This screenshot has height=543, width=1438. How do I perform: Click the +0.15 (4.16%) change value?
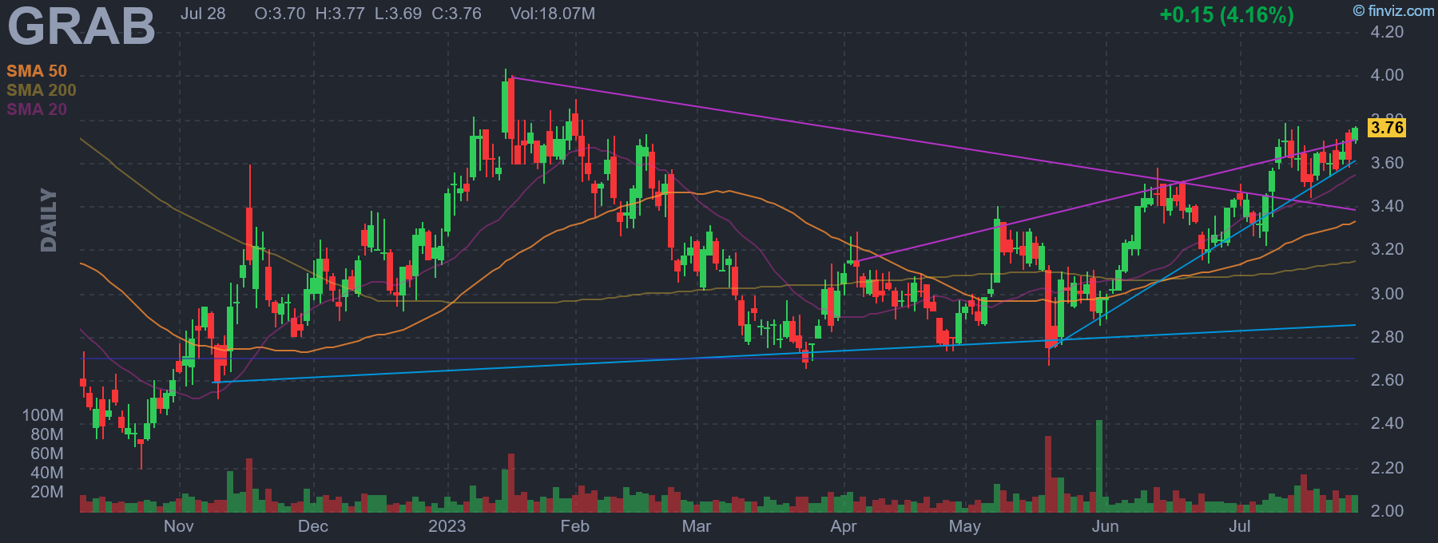(1226, 14)
